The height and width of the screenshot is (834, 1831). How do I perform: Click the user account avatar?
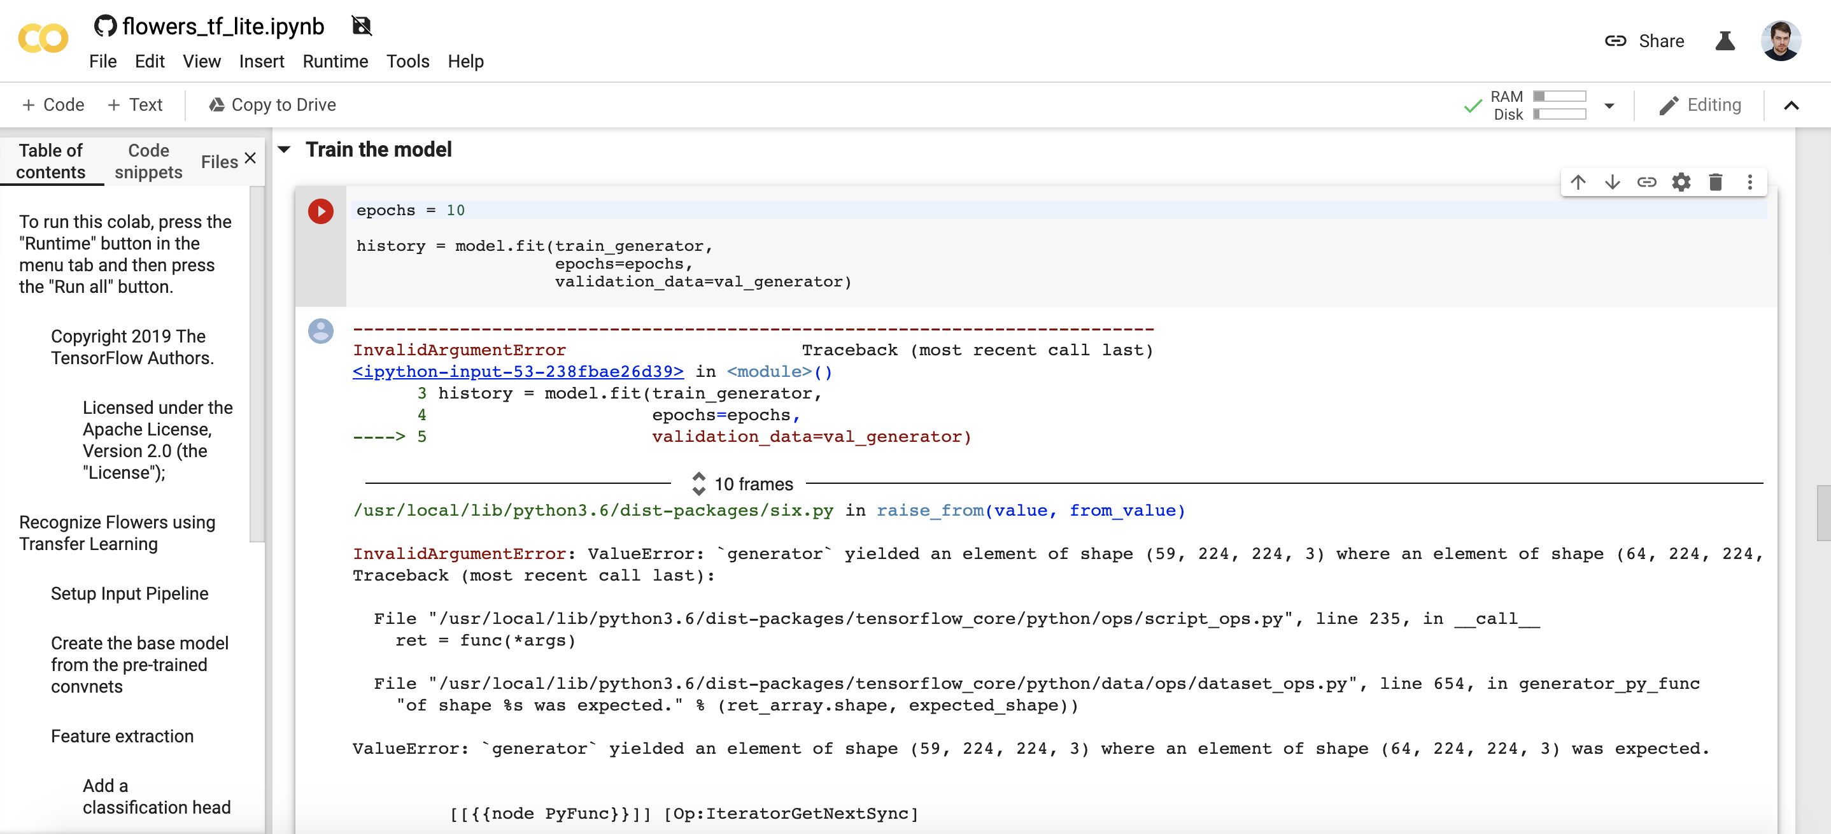click(1781, 41)
